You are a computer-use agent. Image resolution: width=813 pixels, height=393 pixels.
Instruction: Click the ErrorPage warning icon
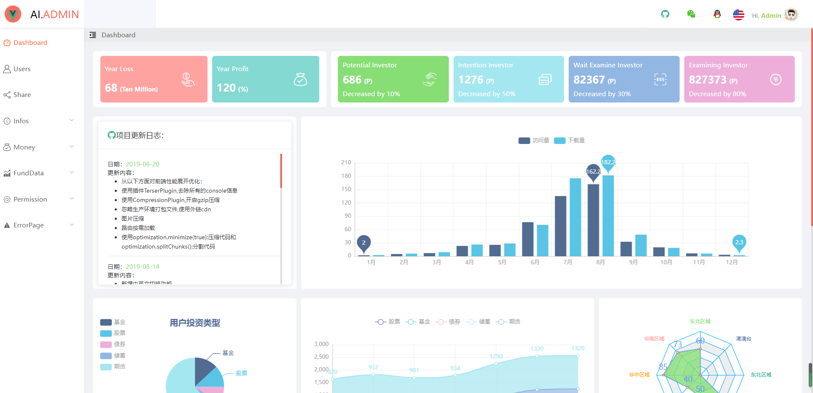coord(7,225)
